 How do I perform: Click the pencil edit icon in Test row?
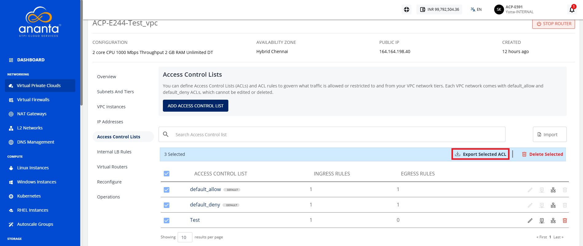[530, 221]
